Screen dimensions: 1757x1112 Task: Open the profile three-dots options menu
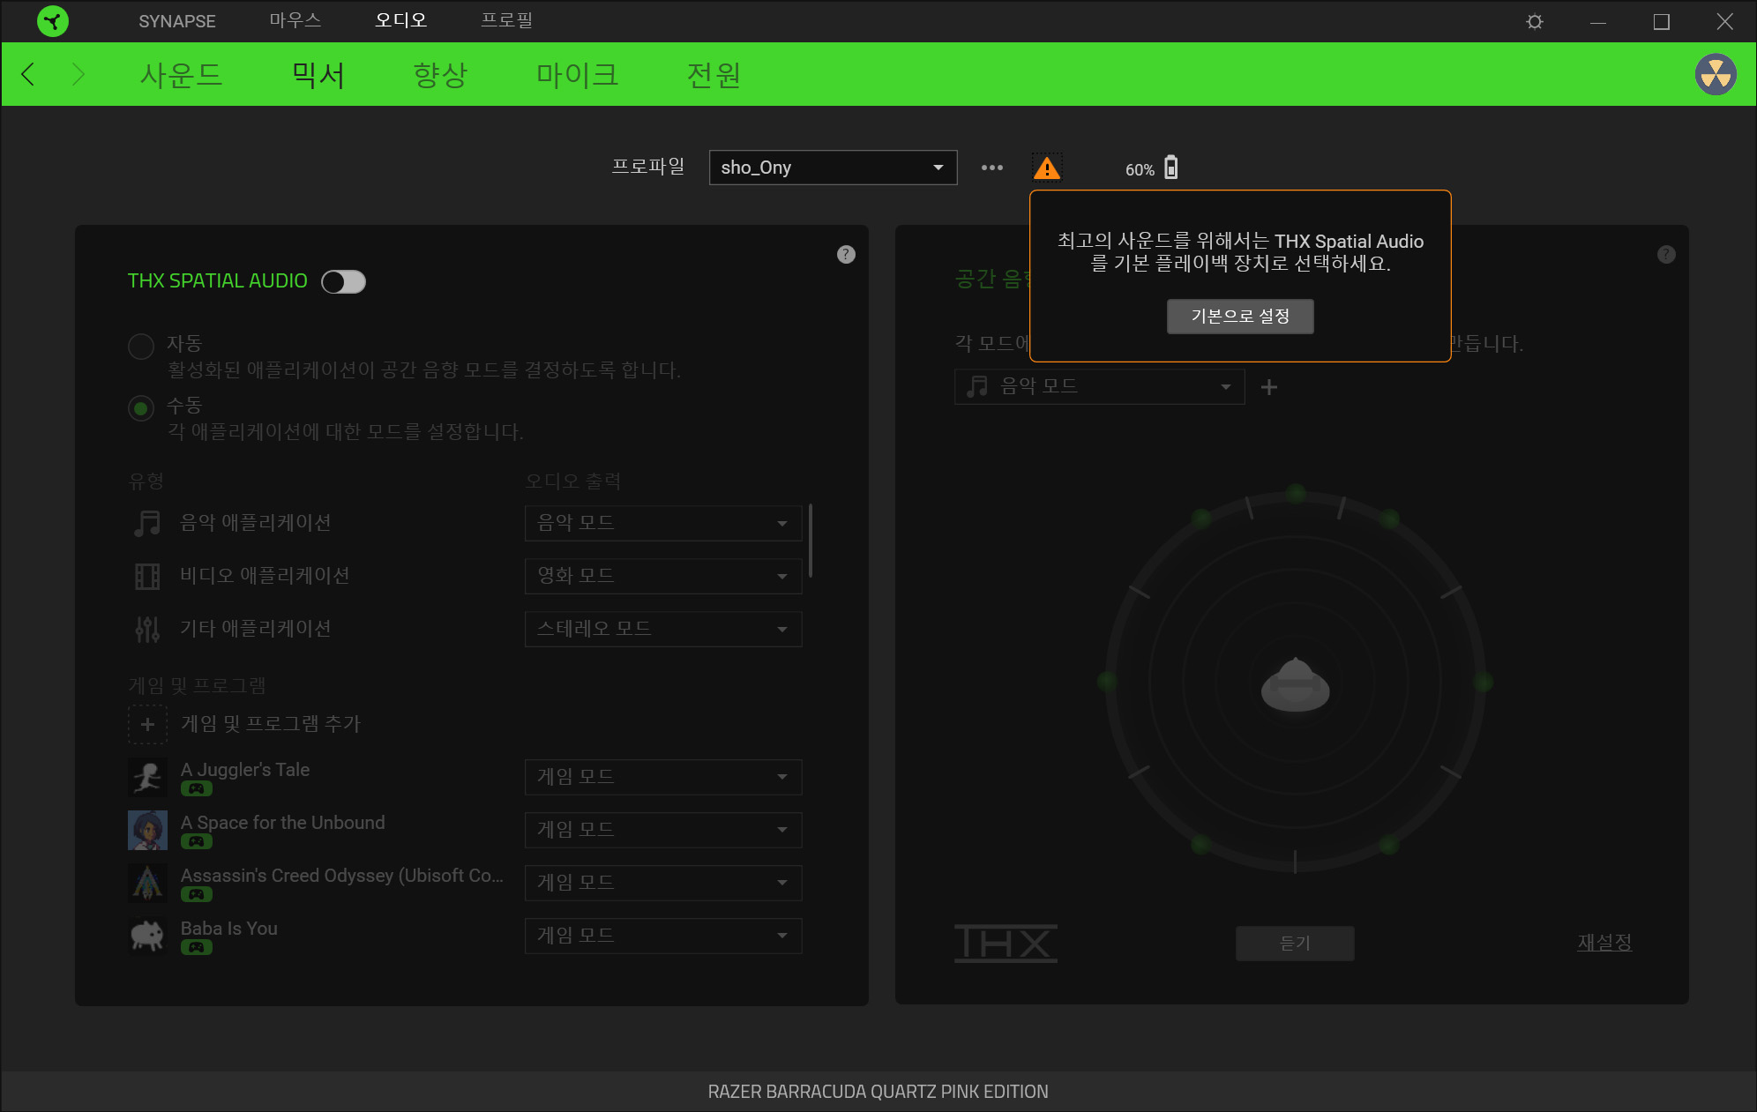click(992, 168)
